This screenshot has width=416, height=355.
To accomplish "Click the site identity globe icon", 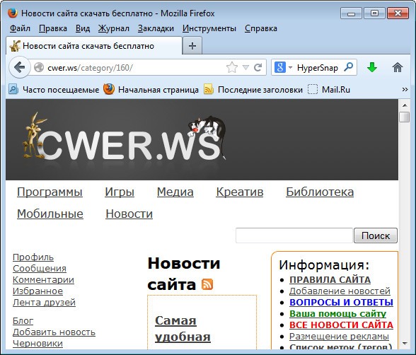I will click(39, 67).
